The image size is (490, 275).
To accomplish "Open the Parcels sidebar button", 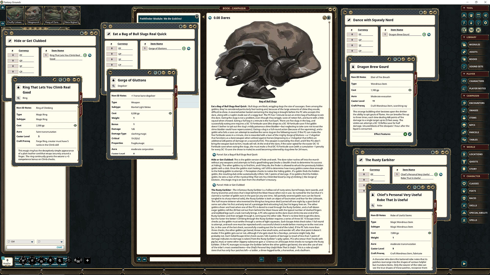I will pos(474,132).
